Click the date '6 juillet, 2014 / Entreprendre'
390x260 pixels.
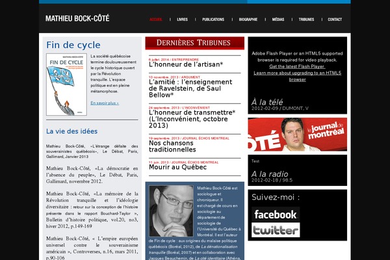coord(174,60)
